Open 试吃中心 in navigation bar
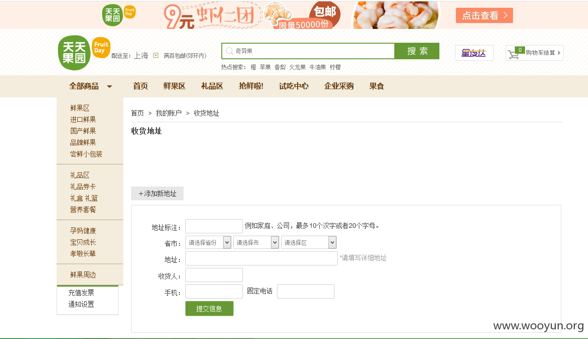The width and height of the screenshot is (588, 339). click(294, 86)
